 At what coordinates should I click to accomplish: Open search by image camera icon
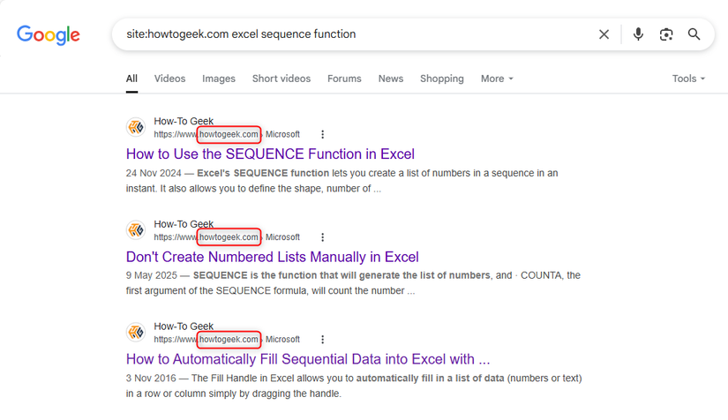[x=665, y=34]
